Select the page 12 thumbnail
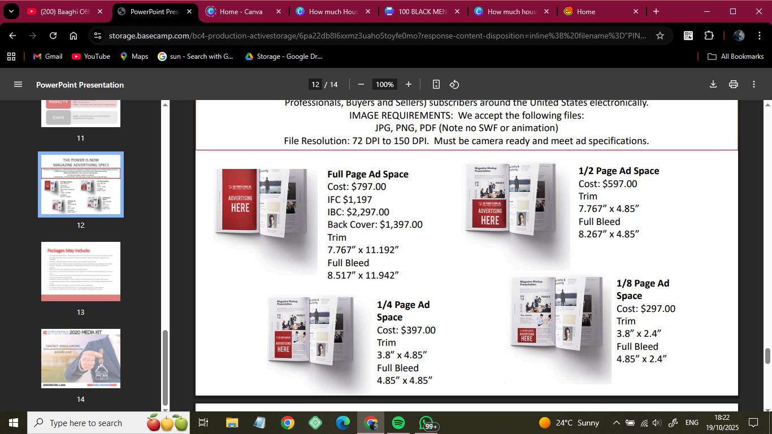Viewport: 772px width, 434px height. pyautogui.click(x=81, y=184)
